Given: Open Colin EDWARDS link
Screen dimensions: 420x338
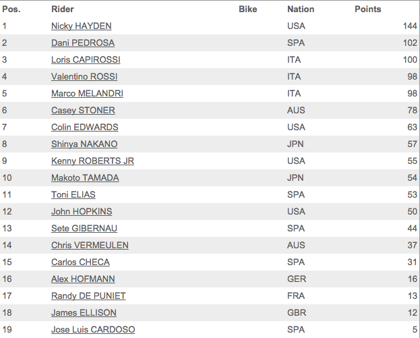Looking at the screenshot, I should (x=85, y=128).
